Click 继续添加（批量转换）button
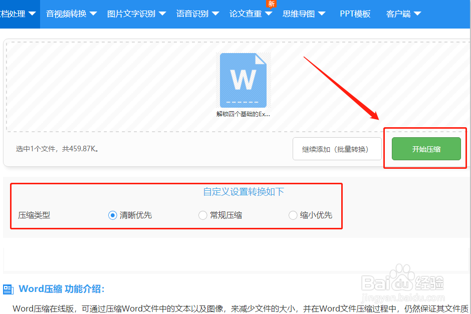 [x=337, y=148]
